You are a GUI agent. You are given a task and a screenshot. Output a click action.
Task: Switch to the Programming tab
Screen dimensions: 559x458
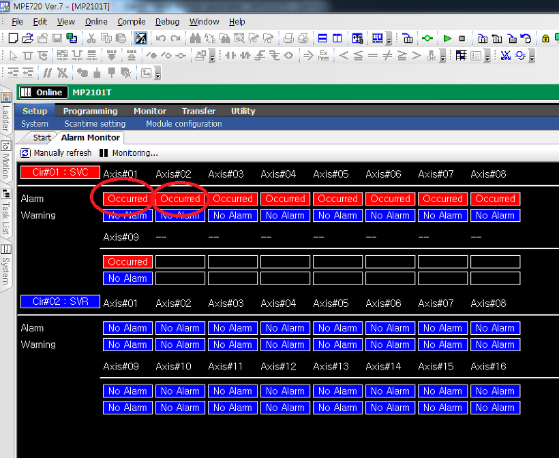click(90, 111)
